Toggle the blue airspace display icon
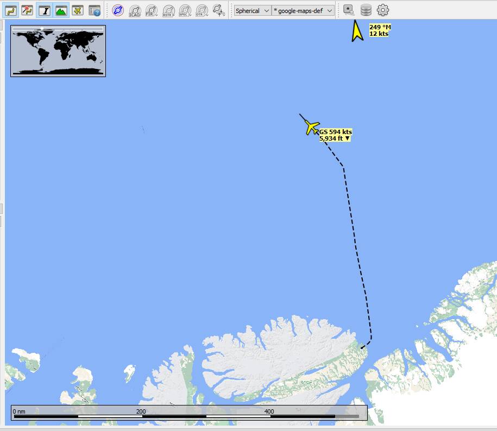Viewport: 497px width, 431px height. tap(118, 10)
